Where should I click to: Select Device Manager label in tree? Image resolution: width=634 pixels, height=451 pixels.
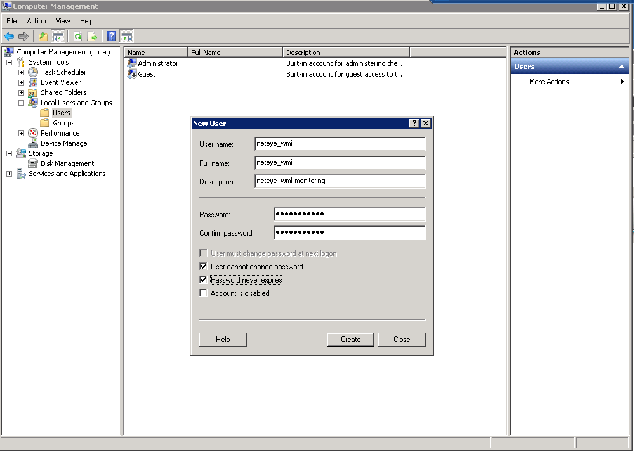click(65, 143)
